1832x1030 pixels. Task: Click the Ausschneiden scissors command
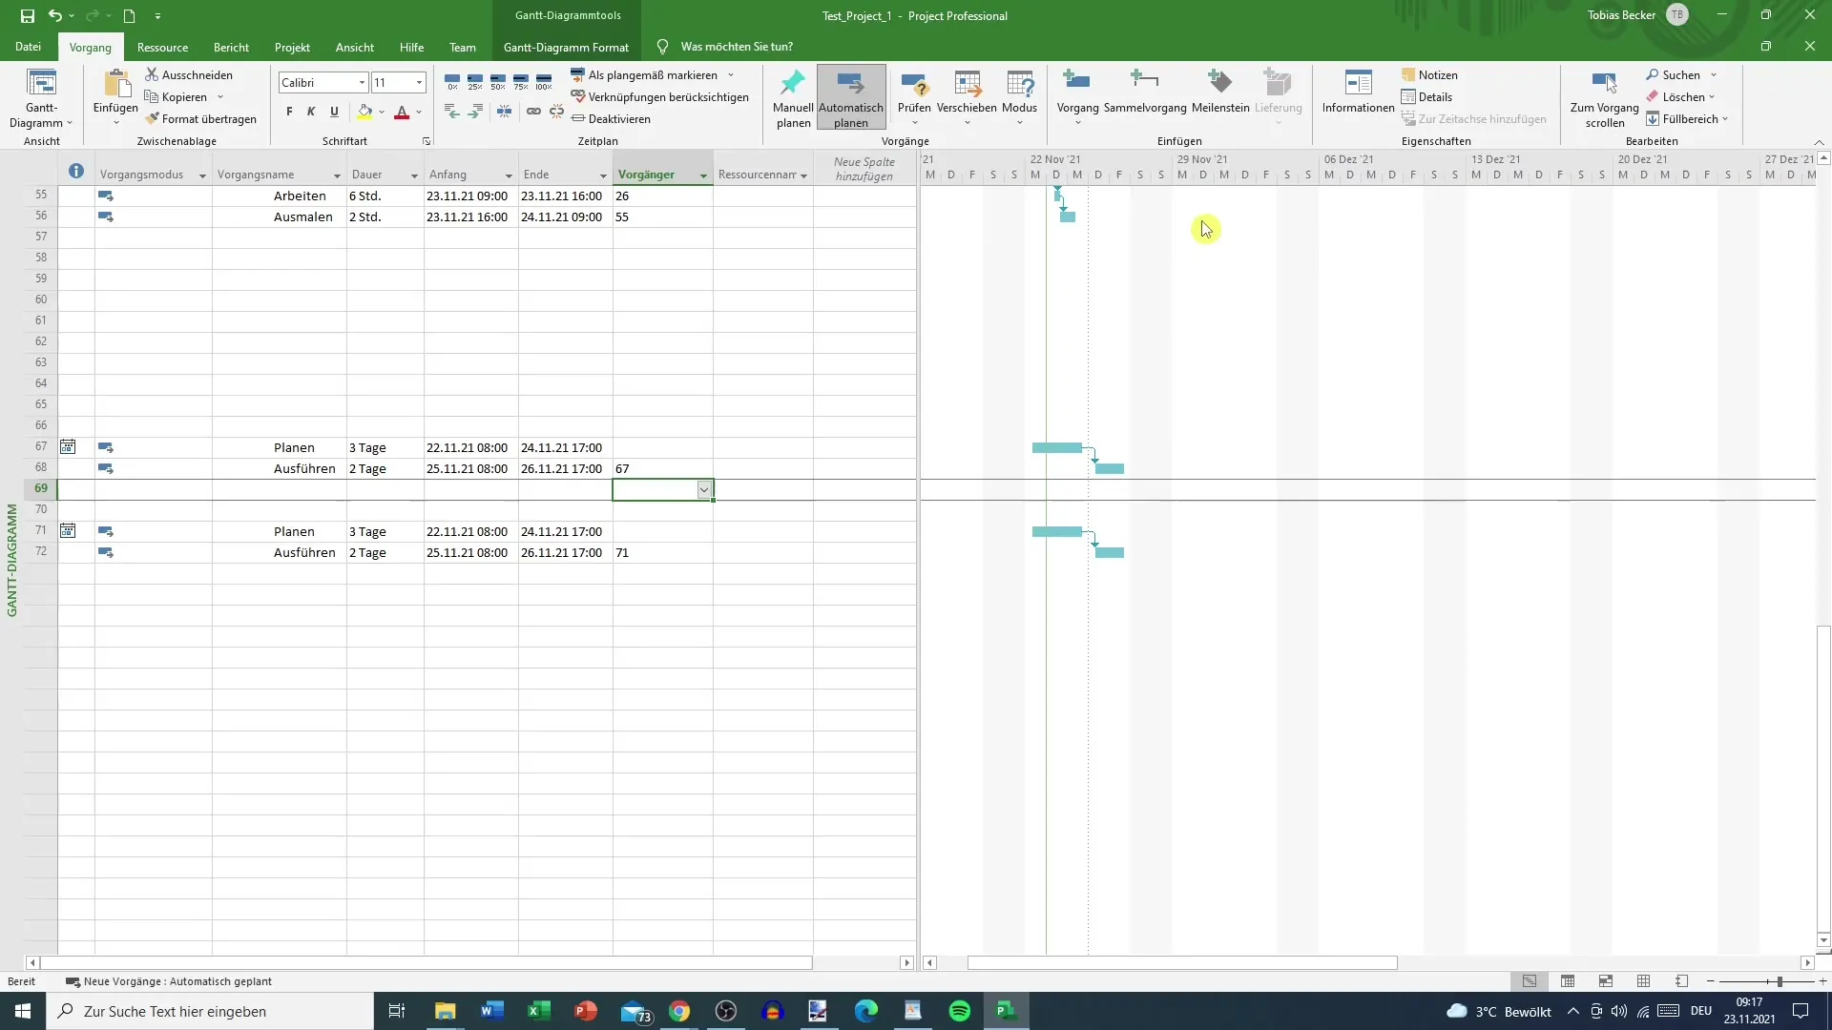189,74
